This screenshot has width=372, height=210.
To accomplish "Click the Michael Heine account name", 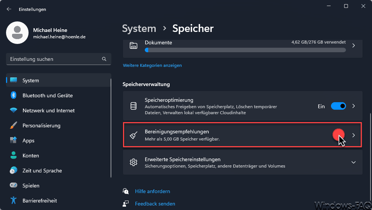I will click(x=50, y=30).
